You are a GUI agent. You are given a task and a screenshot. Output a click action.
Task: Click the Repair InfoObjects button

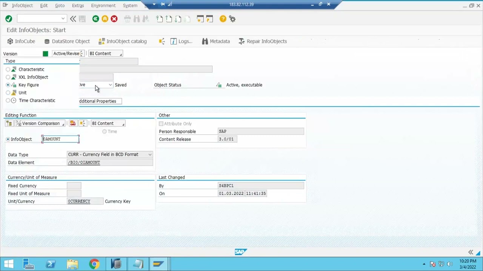[x=263, y=41]
